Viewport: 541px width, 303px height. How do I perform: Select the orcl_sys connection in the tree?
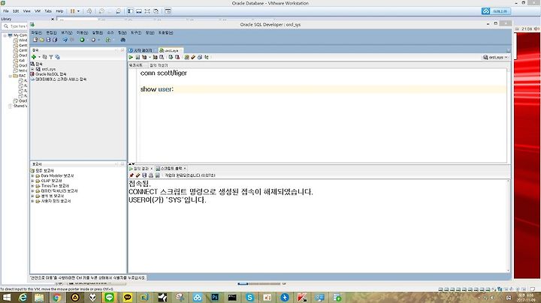[x=48, y=69]
